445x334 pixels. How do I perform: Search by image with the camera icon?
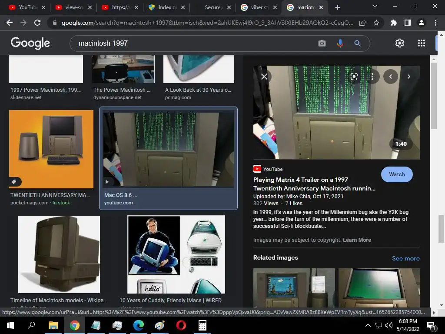(x=322, y=43)
